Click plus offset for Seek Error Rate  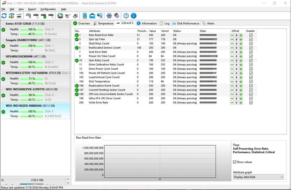click(241, 52)
